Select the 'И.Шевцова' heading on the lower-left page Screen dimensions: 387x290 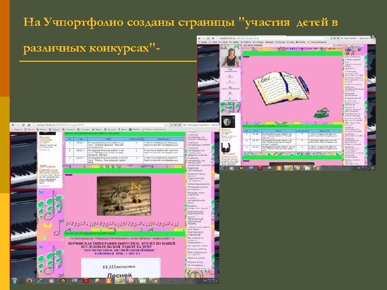click(119, 266)
